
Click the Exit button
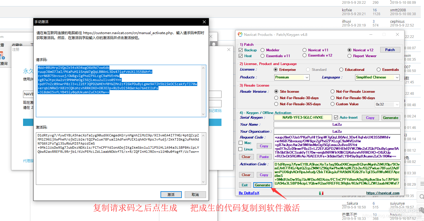[x=245, y=185]
